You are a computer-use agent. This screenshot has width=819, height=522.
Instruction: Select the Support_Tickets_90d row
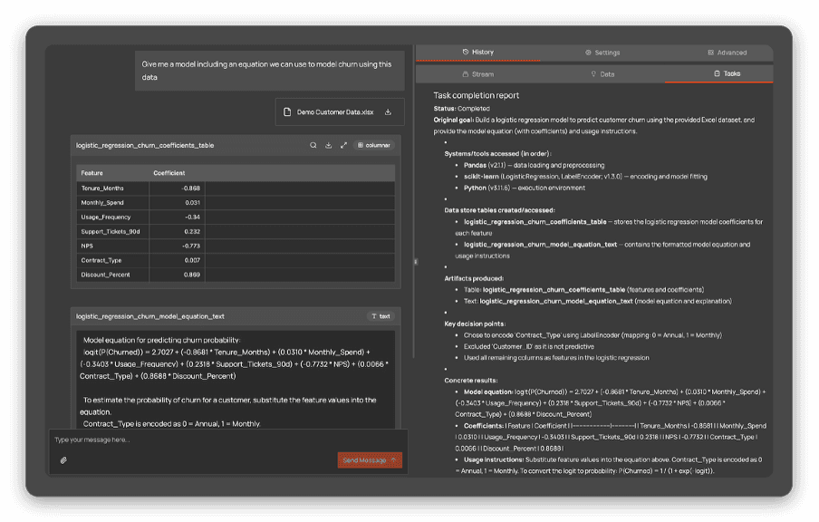pyautogui.click(x=235, y=231)
